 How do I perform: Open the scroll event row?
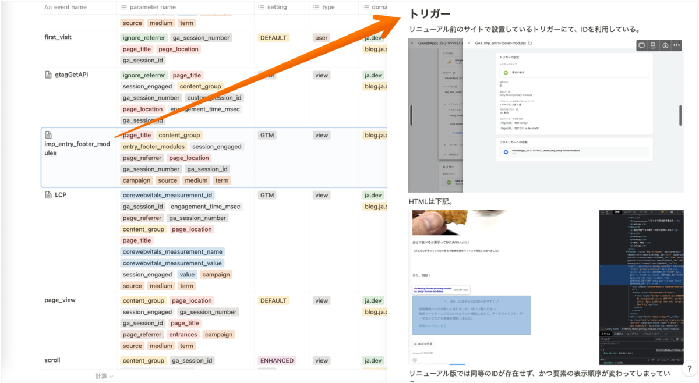(x=52, y=361)
